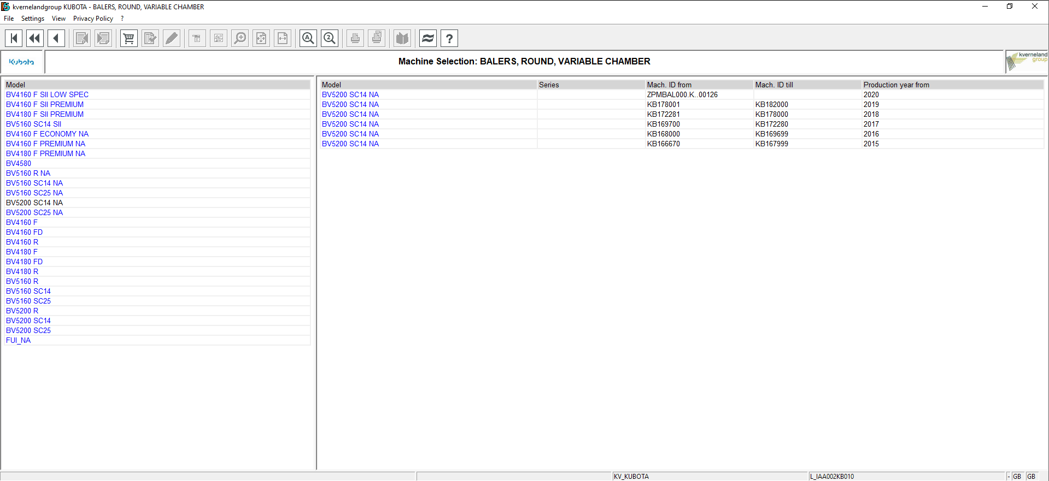Viewport: 1049px width, 481px height.
Task: Click the fit-to-page icon
Action: 261,38
